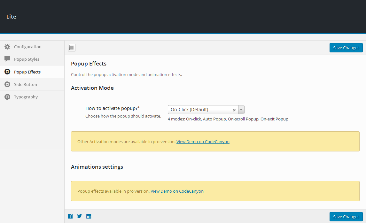Open the On-Click (Default) select box
The image size is (366, 223).
pos(206,110)
